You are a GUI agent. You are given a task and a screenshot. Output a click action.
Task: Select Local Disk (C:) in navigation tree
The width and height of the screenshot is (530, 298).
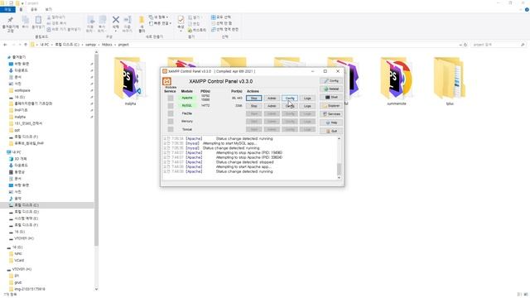26,205
